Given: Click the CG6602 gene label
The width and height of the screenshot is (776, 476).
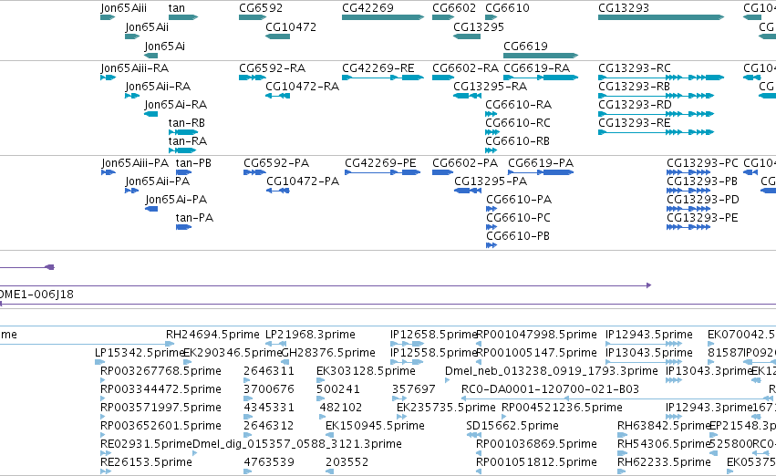Looking at the screenshot, I should (x=454, y=8).
